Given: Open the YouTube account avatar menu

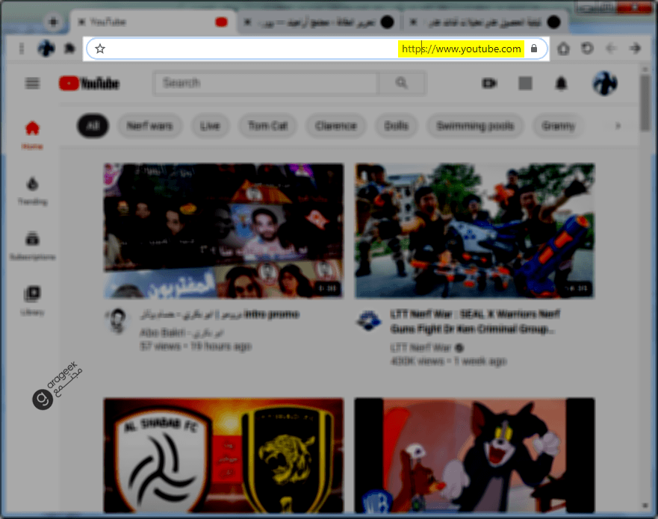Looking at the screenshot, I should [x=605, y=83].
